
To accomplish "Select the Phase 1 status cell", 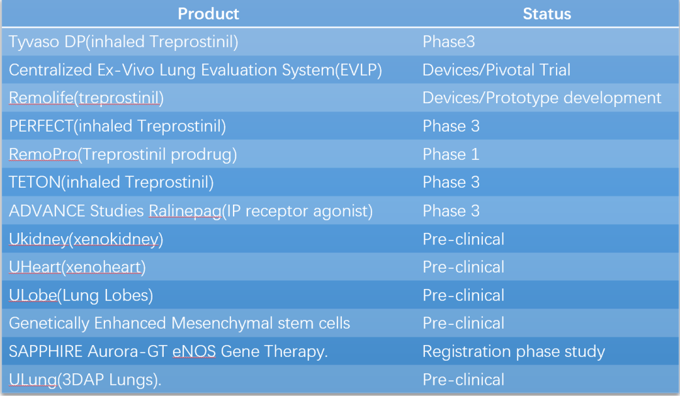I will pyautogui.click(x=451, y=154).
